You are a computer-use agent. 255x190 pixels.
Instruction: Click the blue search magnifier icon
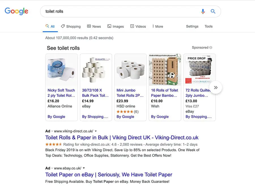pyautogui.click(x=213, y=12)
